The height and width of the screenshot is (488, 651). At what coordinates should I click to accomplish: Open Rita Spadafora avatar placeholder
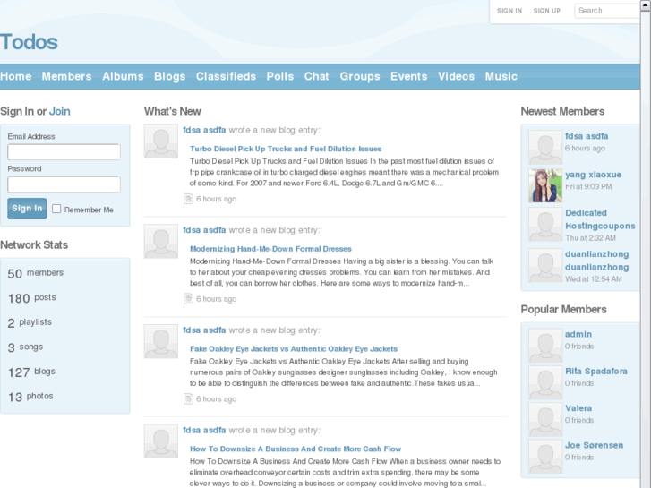[x=545, y=382]
